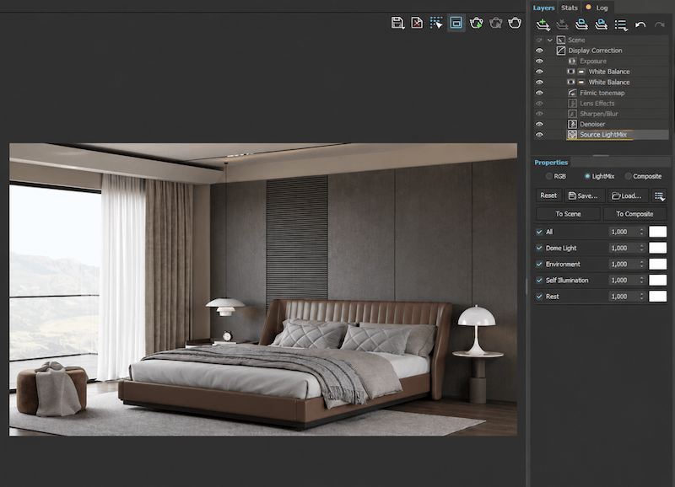The width and height of the screenshot is (675, 487).
Task: Collapse the Scene layer tree chevron
Action: click(550, 40)
